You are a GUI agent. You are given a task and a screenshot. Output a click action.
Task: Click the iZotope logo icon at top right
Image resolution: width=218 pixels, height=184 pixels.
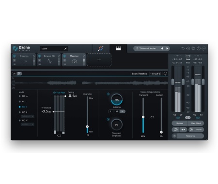204,48
